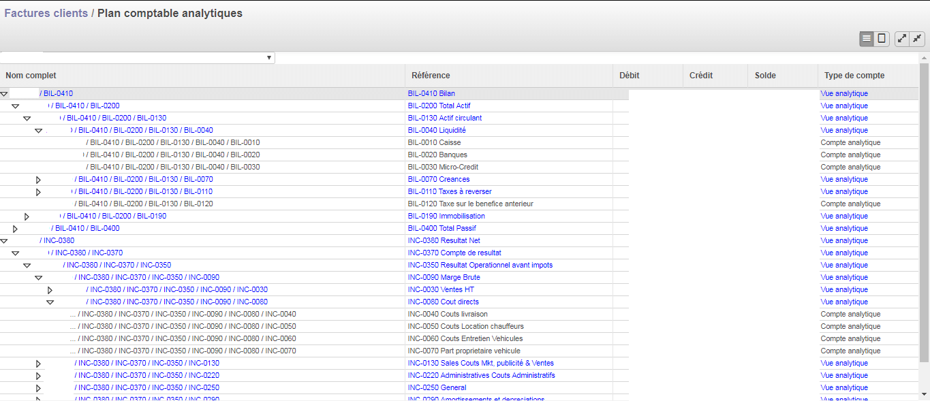Open the dropdown selector above the table

pyautogui.click(x=138, y=58)
